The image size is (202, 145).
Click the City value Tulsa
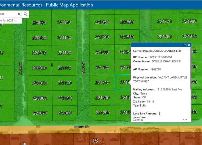click(144, 94)
